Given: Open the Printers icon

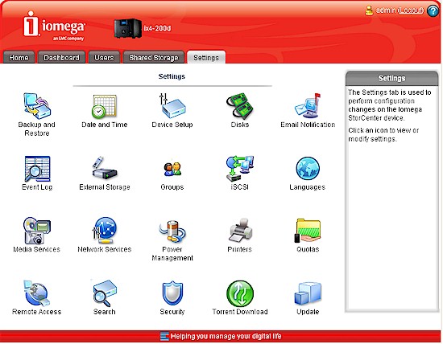Looking at the screenshot, I should coord(240,231).
